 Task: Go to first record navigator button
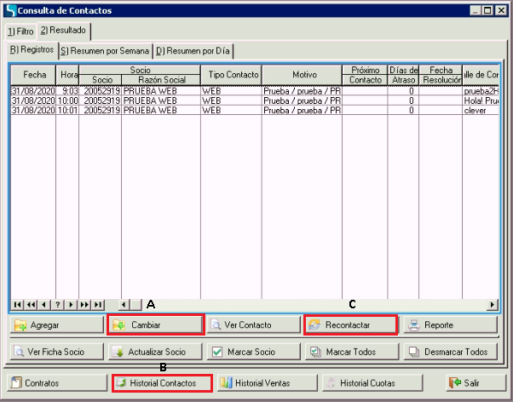tap(17, 305)
